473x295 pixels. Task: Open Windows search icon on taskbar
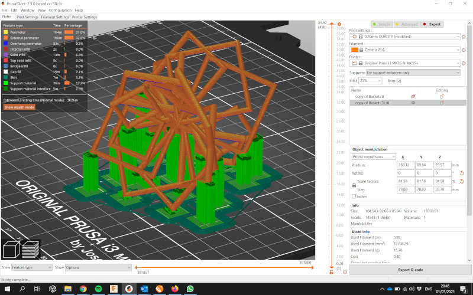point(22,289)
